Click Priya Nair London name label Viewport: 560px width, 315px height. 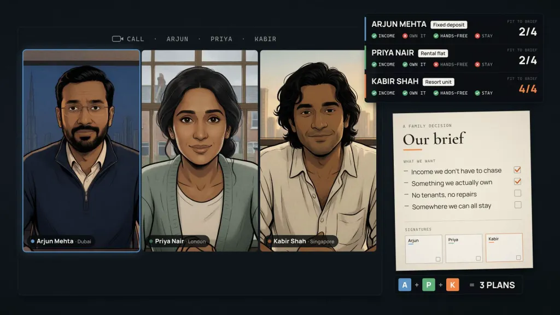pyautogui.click(x=178, y=241)
